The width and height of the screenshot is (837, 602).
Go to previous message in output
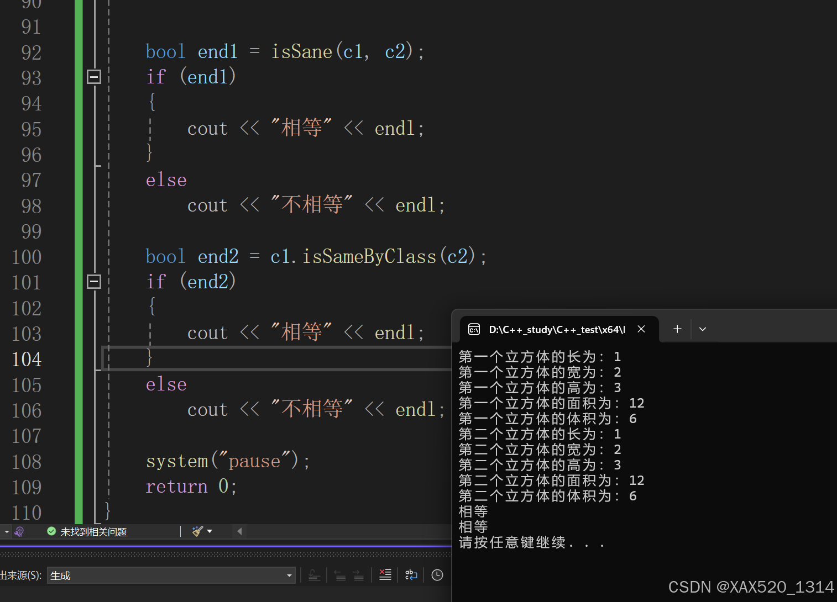point(340,575)
